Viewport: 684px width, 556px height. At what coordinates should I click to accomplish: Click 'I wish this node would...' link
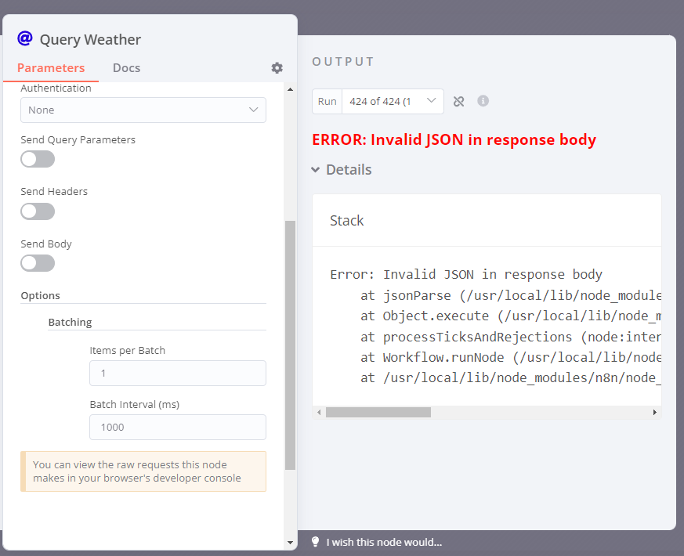[x=384, y=542]
